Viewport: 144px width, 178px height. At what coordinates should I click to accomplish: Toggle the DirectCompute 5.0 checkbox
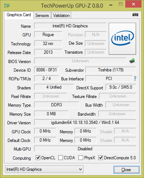100,157
